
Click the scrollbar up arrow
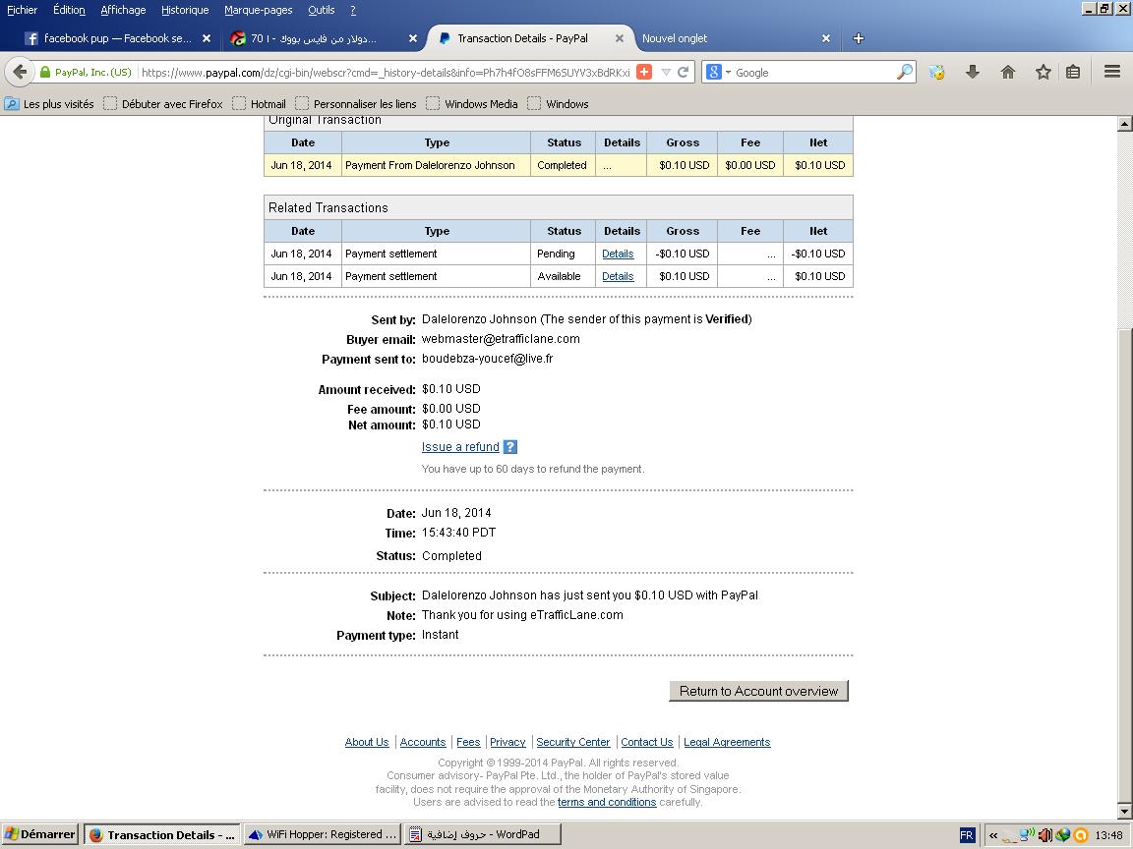click(1124, 124)
